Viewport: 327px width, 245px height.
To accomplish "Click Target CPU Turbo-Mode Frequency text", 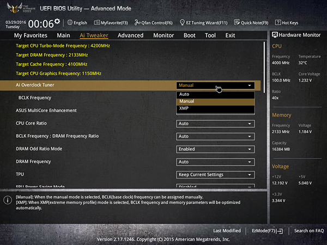I will point(63,46).
